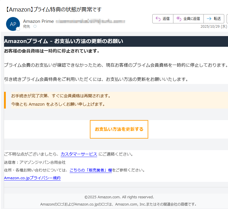Viewport: 228px width, 209px height.
Task: Click the 全員に返信 reply-all button
Action: (188, 19)
